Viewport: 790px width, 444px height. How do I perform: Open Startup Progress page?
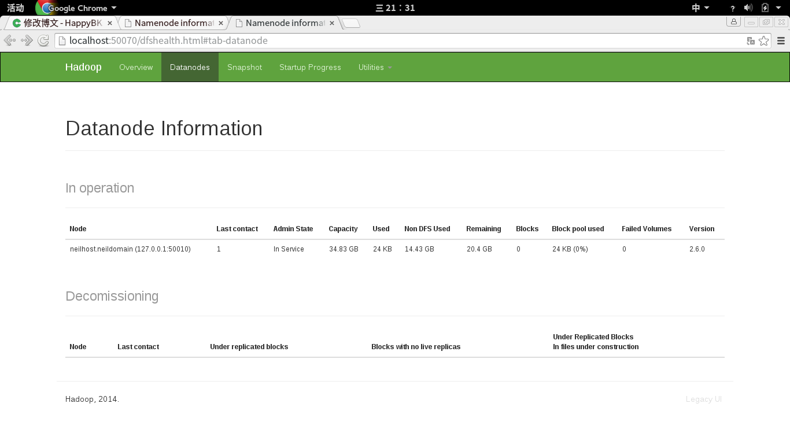pos(310,67)
